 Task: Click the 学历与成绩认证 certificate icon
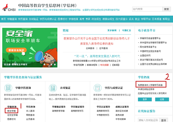98,88
